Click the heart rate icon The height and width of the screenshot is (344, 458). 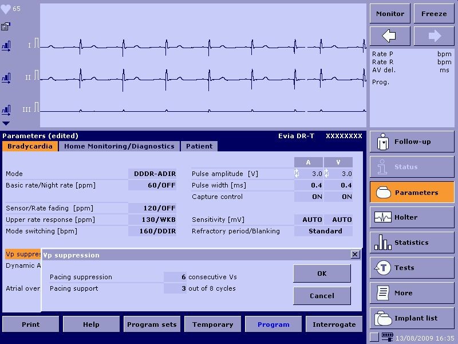[6, 9]
